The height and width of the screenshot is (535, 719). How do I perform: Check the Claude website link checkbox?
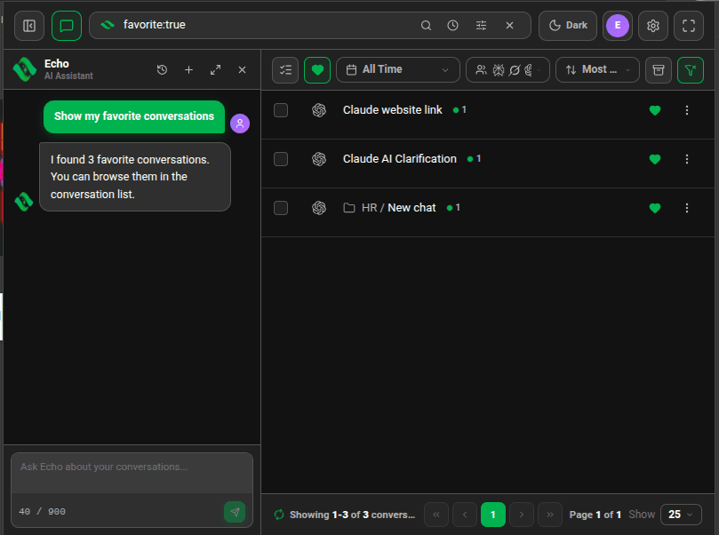point(281,110)
